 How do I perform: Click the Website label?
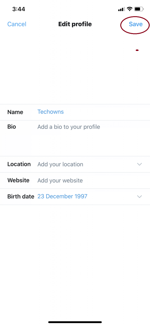click(18, 180)
